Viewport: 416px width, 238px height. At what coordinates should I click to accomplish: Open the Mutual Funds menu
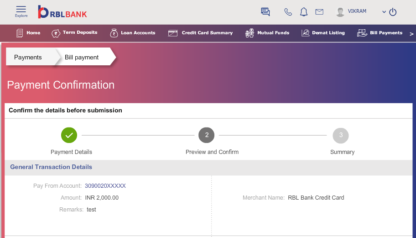click(267, 33)
